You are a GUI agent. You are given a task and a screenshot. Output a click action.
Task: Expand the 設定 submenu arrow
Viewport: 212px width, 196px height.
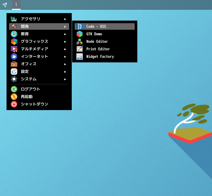point(65,72)
